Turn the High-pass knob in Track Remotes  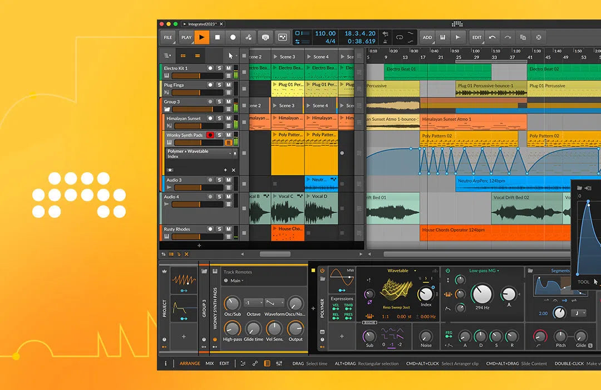coord(233,328)
